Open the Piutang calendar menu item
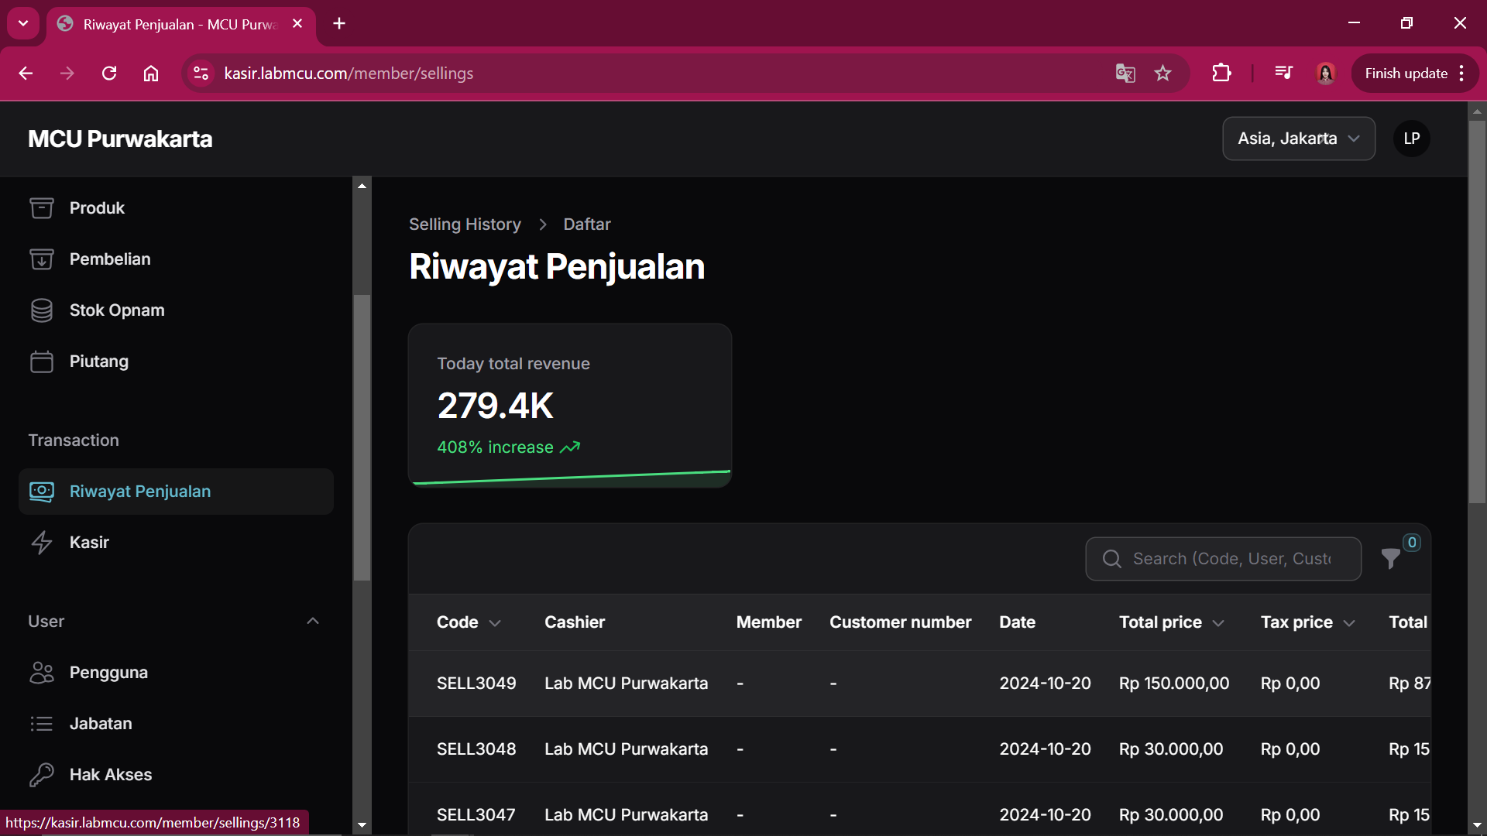1487x836 pixels. click(98, 361)
